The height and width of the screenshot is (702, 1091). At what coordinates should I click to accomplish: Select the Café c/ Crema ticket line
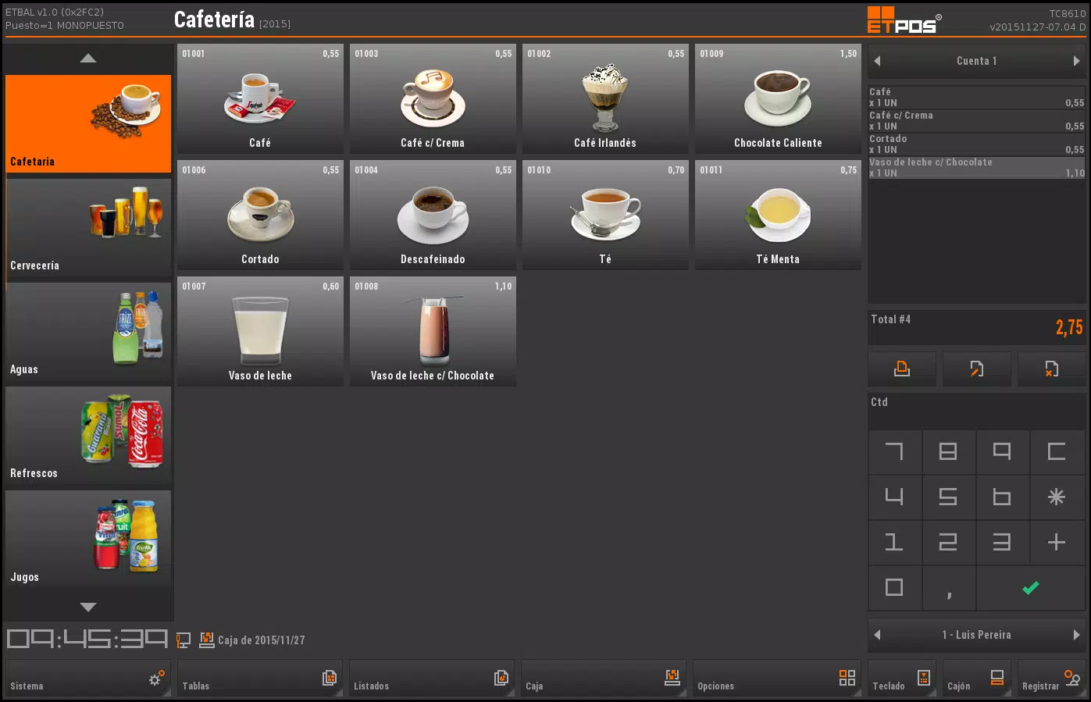click(976, 121)
